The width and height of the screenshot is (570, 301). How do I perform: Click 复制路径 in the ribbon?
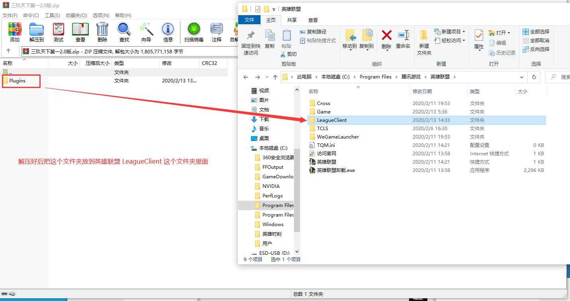point(313,32)
